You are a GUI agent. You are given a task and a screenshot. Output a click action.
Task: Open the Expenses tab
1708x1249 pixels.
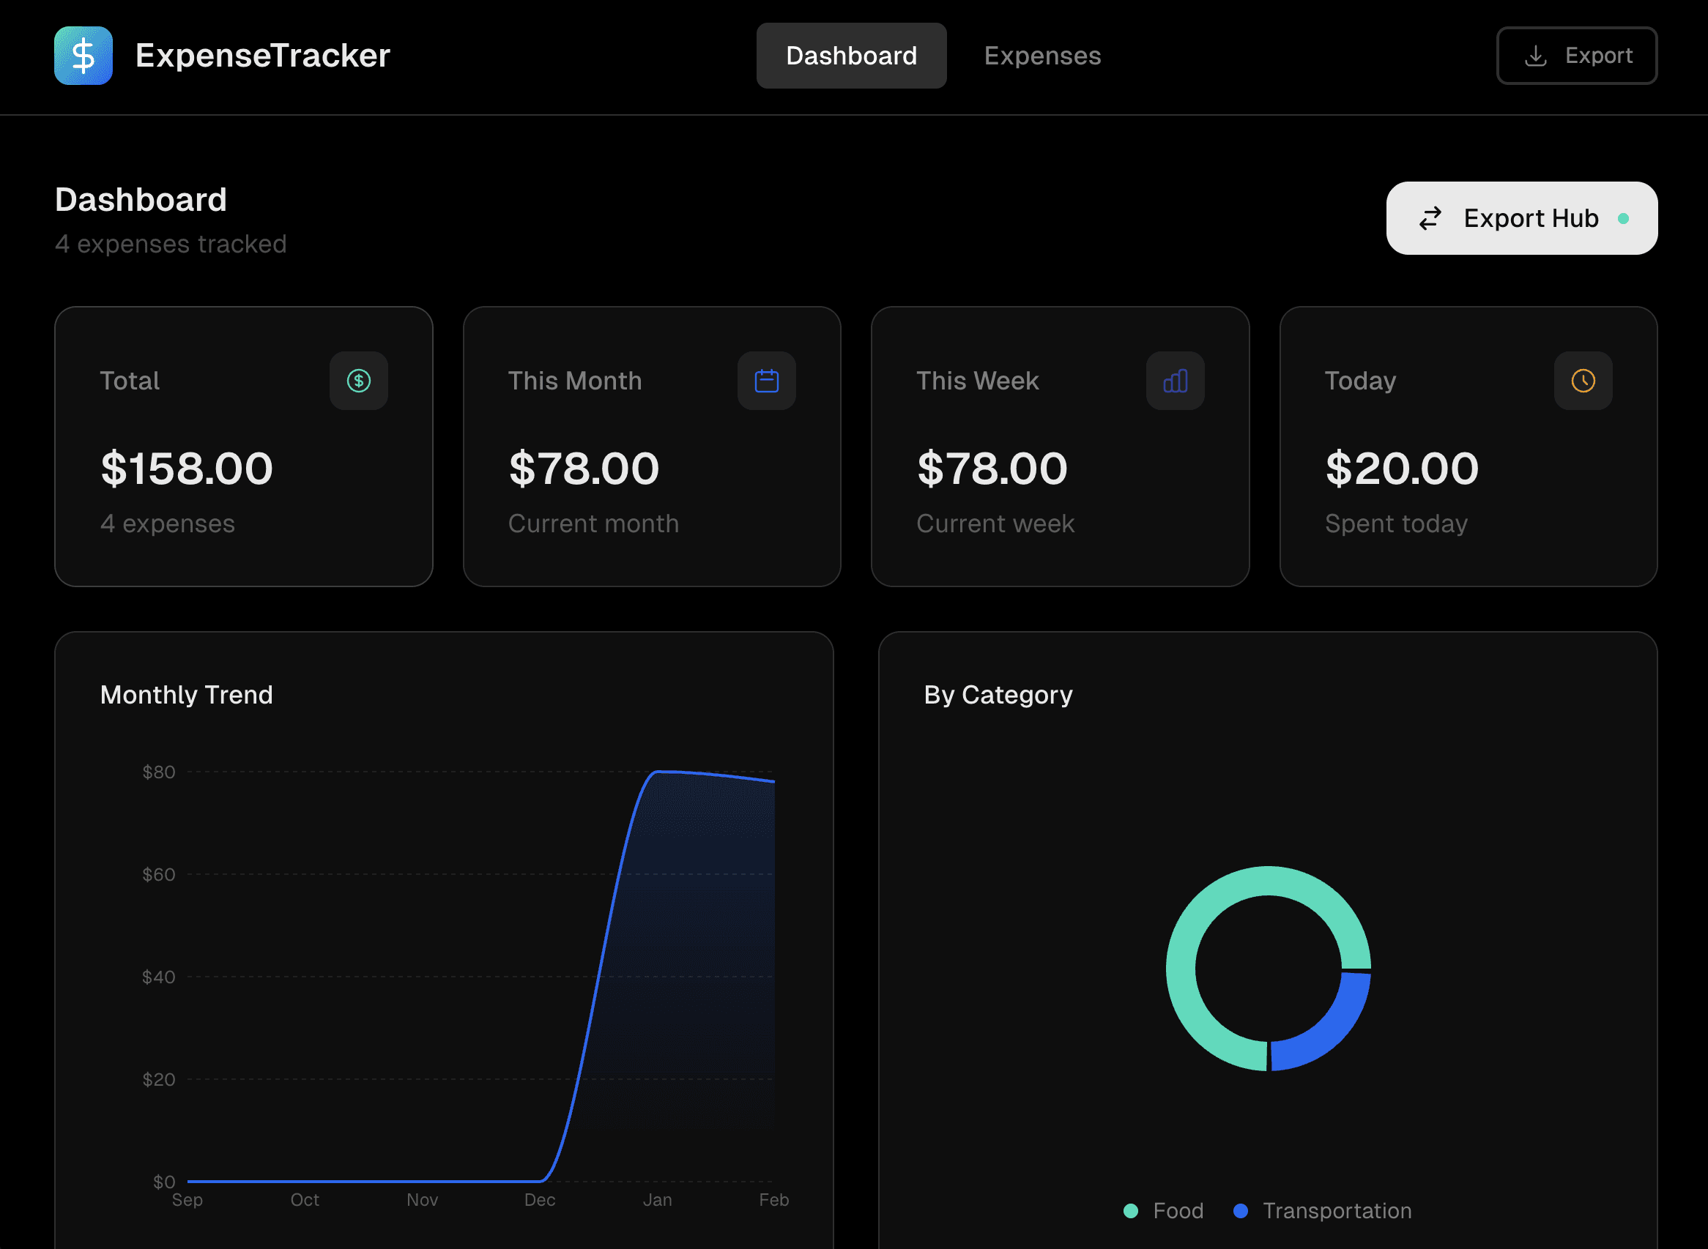(1041, 56)
